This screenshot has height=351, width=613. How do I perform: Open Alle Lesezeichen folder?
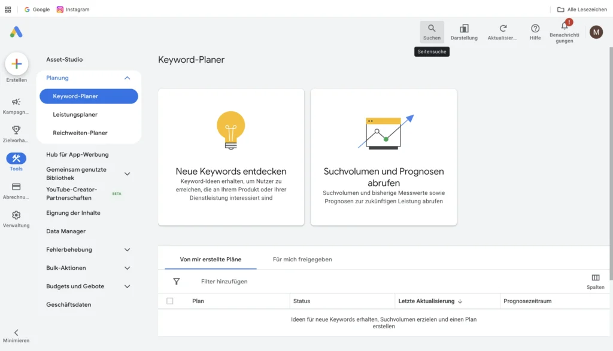point(582,10)
